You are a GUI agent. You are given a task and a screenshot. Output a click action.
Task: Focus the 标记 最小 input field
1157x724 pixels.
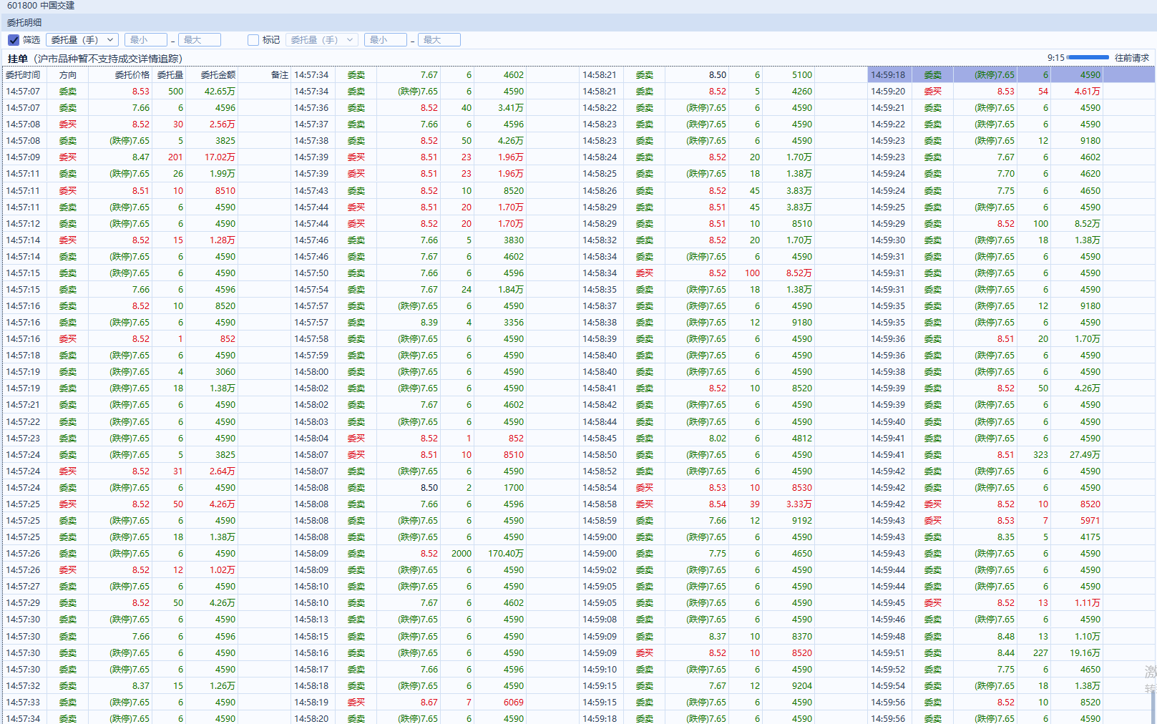point(385,40)
